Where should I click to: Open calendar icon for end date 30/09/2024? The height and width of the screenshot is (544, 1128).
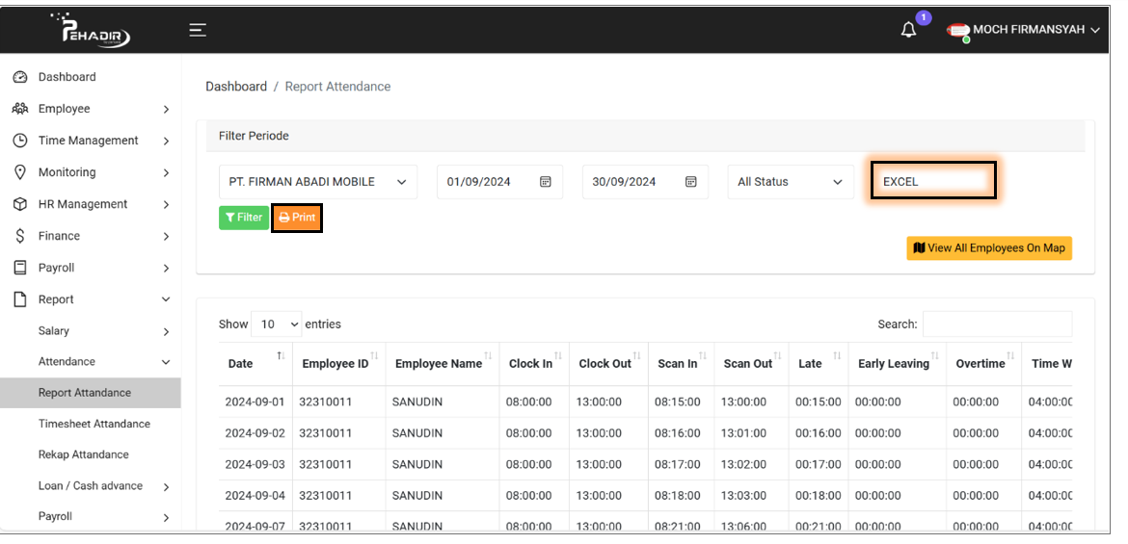coord(690,182)
